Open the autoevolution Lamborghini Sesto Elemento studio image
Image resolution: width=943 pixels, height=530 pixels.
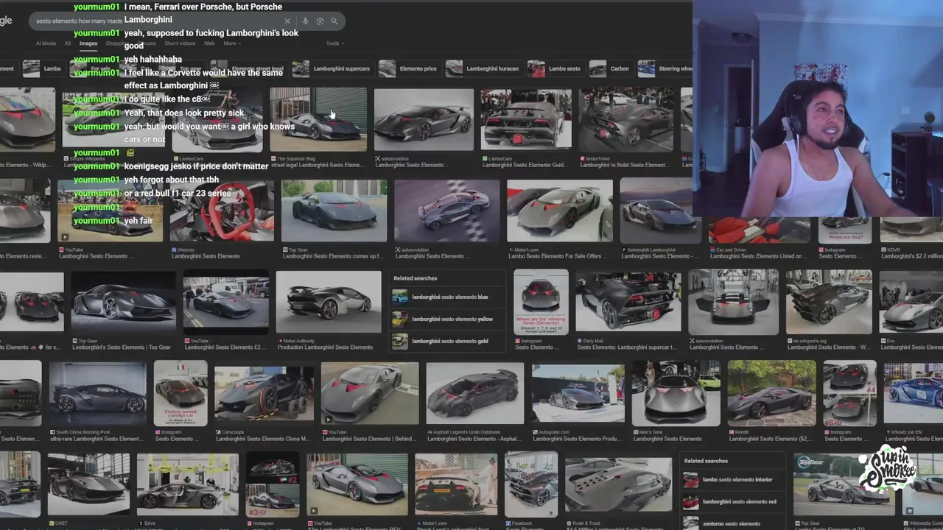point(424,119)
